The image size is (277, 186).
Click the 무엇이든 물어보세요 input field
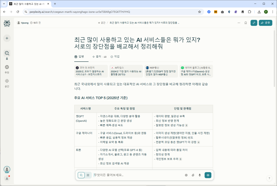[138, 175]
